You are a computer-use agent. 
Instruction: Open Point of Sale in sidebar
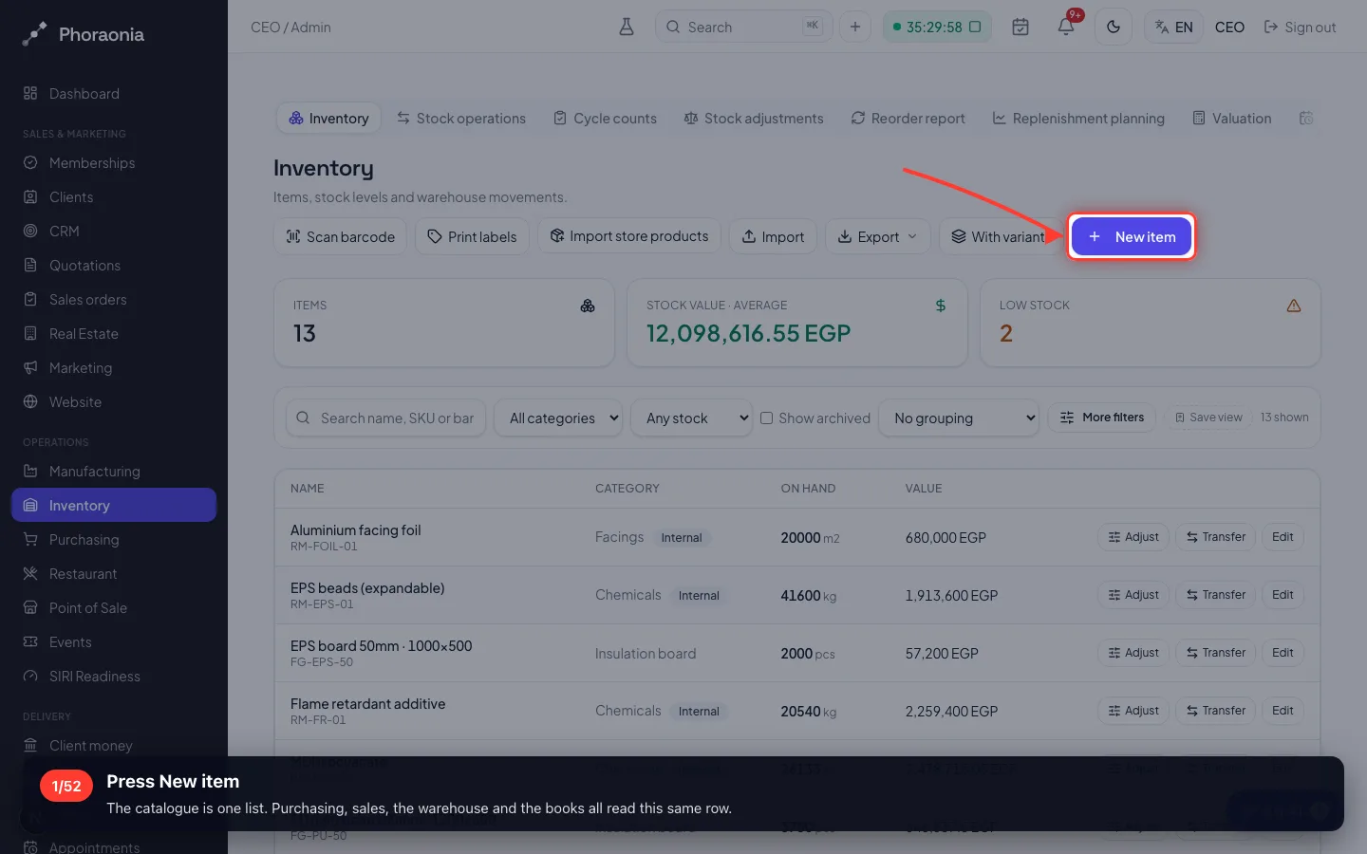pos(114,607)
